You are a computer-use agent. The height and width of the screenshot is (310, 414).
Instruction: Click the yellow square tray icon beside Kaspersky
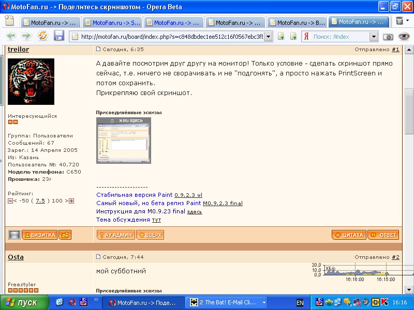coord(376,302)
